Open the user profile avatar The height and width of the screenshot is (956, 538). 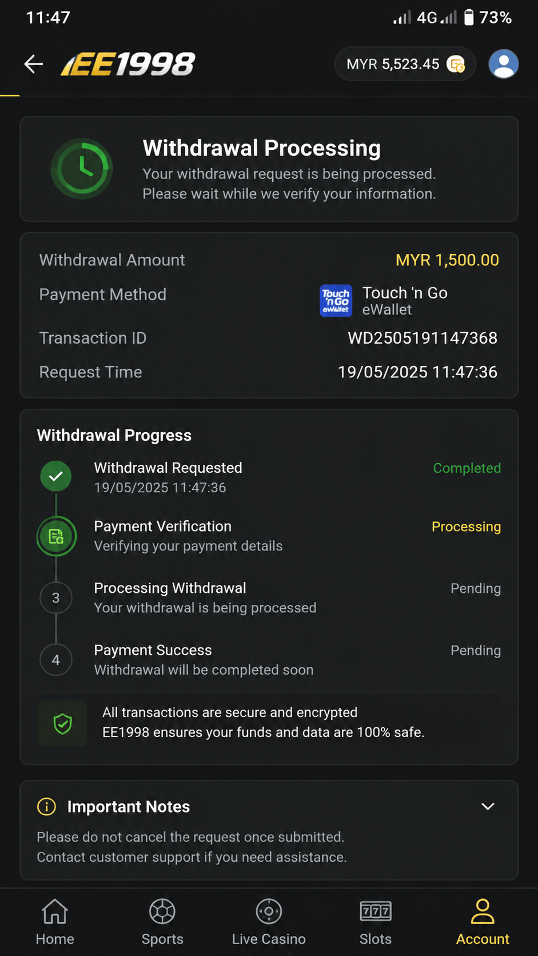[x=503, y=64]
